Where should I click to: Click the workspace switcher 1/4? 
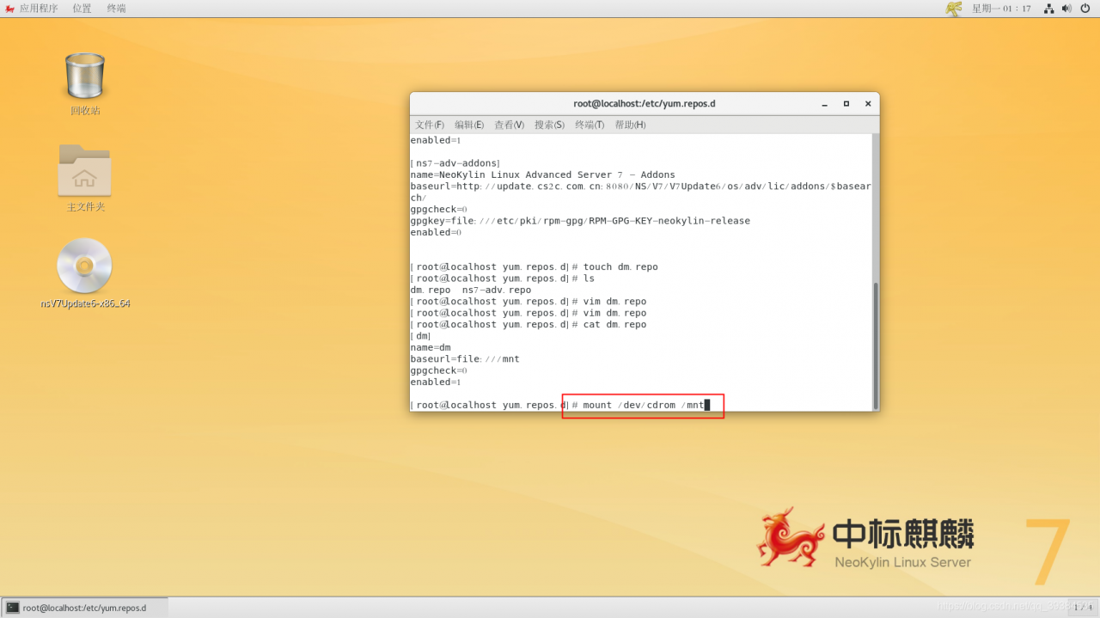pos(1082,608)
